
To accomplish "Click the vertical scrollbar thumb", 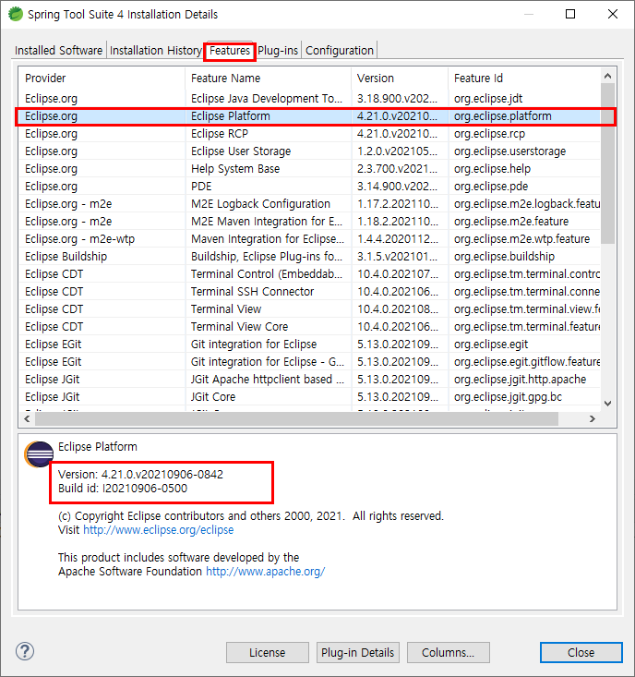I will point(608,163).
